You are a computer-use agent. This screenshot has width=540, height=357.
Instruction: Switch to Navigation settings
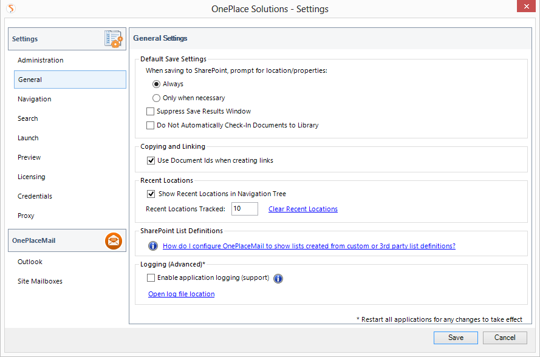35,99
